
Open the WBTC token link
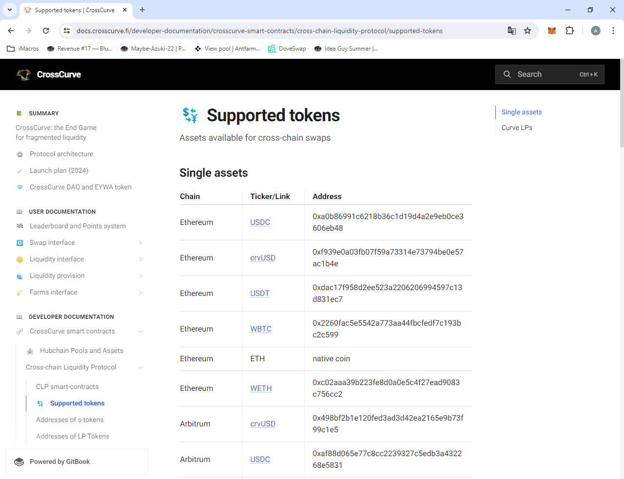(x=261, y=329)
